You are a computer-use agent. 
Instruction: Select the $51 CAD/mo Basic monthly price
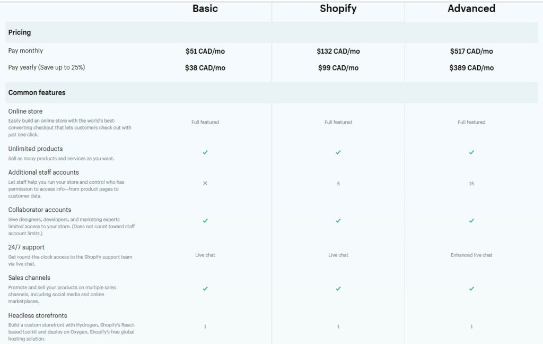pos(205,51)
